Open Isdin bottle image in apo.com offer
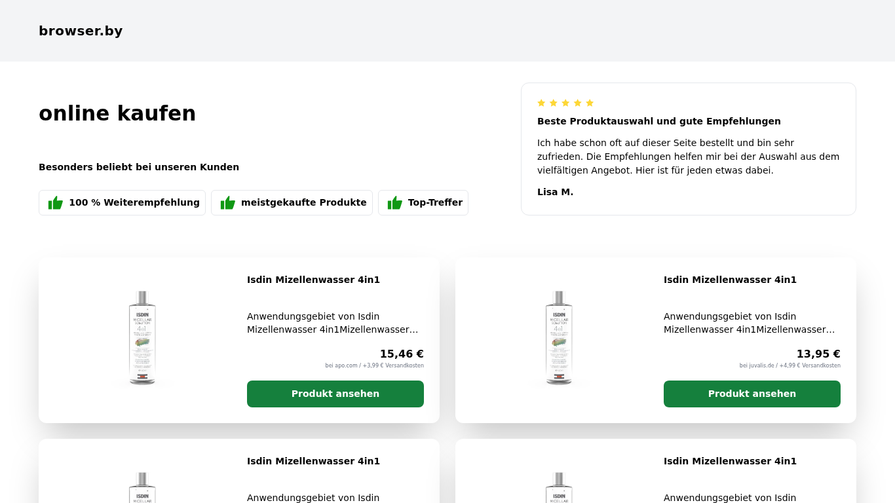Screen dimensions: 895x503 142,339
